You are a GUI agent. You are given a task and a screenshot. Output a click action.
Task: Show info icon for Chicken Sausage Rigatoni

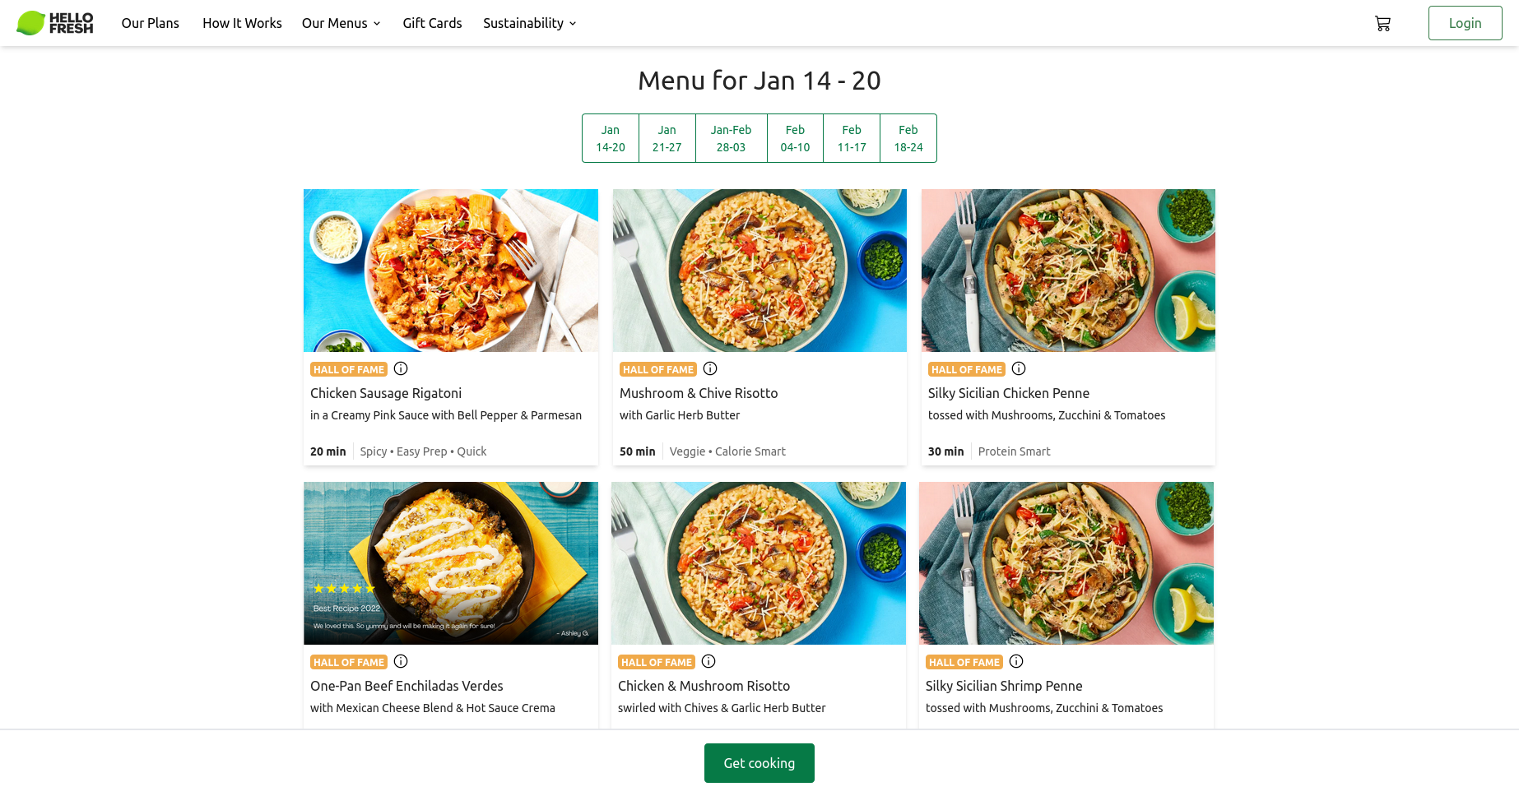coord(401,368)
